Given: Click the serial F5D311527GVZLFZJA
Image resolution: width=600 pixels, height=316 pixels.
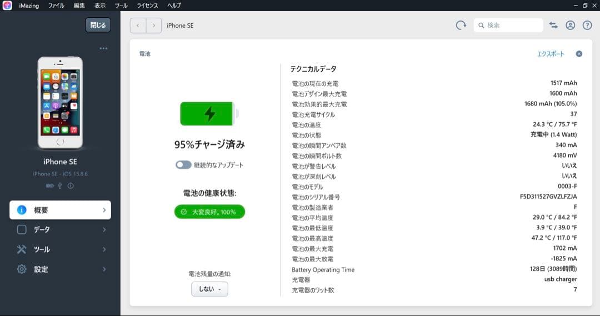Looking at the screenshot, I should coord(548,197).
